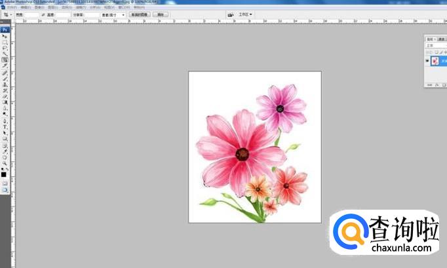
Task: Select the Move tool
Action: pos(5,36)
